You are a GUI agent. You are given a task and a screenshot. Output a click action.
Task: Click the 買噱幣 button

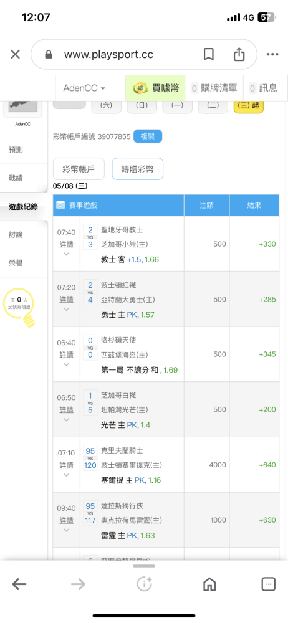click(155, 88)
